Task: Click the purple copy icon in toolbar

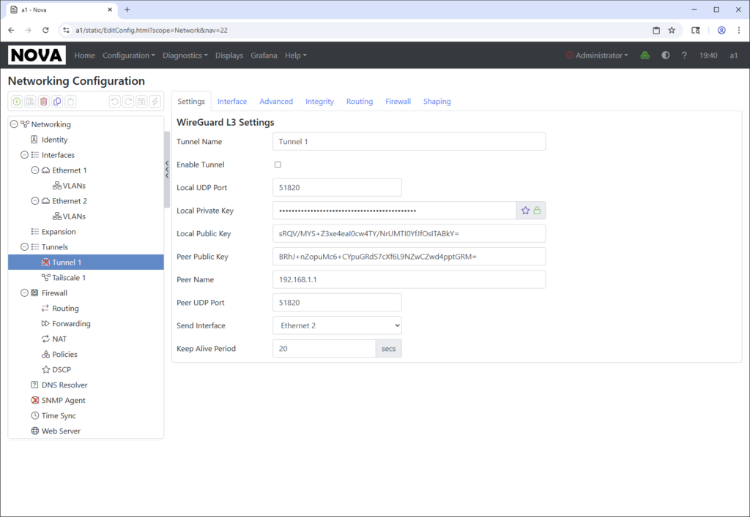Action: tap(57, 102)
